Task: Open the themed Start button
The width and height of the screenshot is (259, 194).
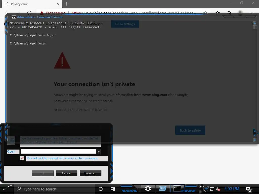Action: coord(7,189)
